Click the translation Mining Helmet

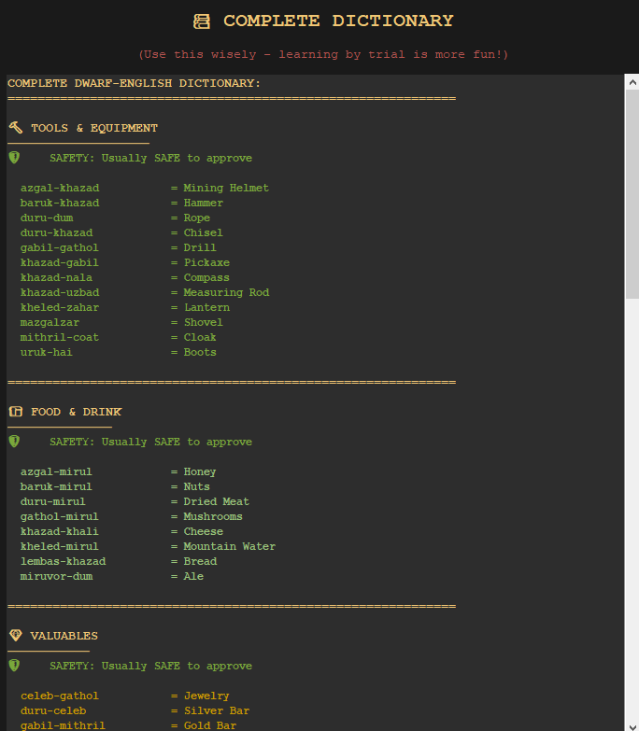[x=226, y=188]
